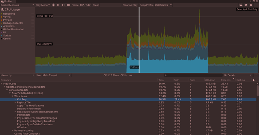Sort by the Self ms column header
The width and height of the screenshot is (259, 135).
point(244,80)
